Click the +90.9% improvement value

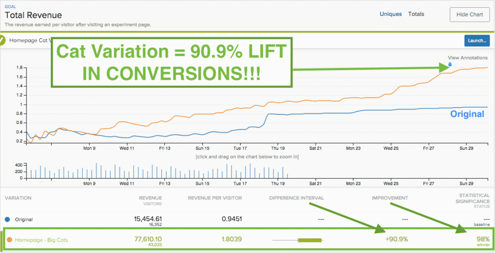click(397, 239)
